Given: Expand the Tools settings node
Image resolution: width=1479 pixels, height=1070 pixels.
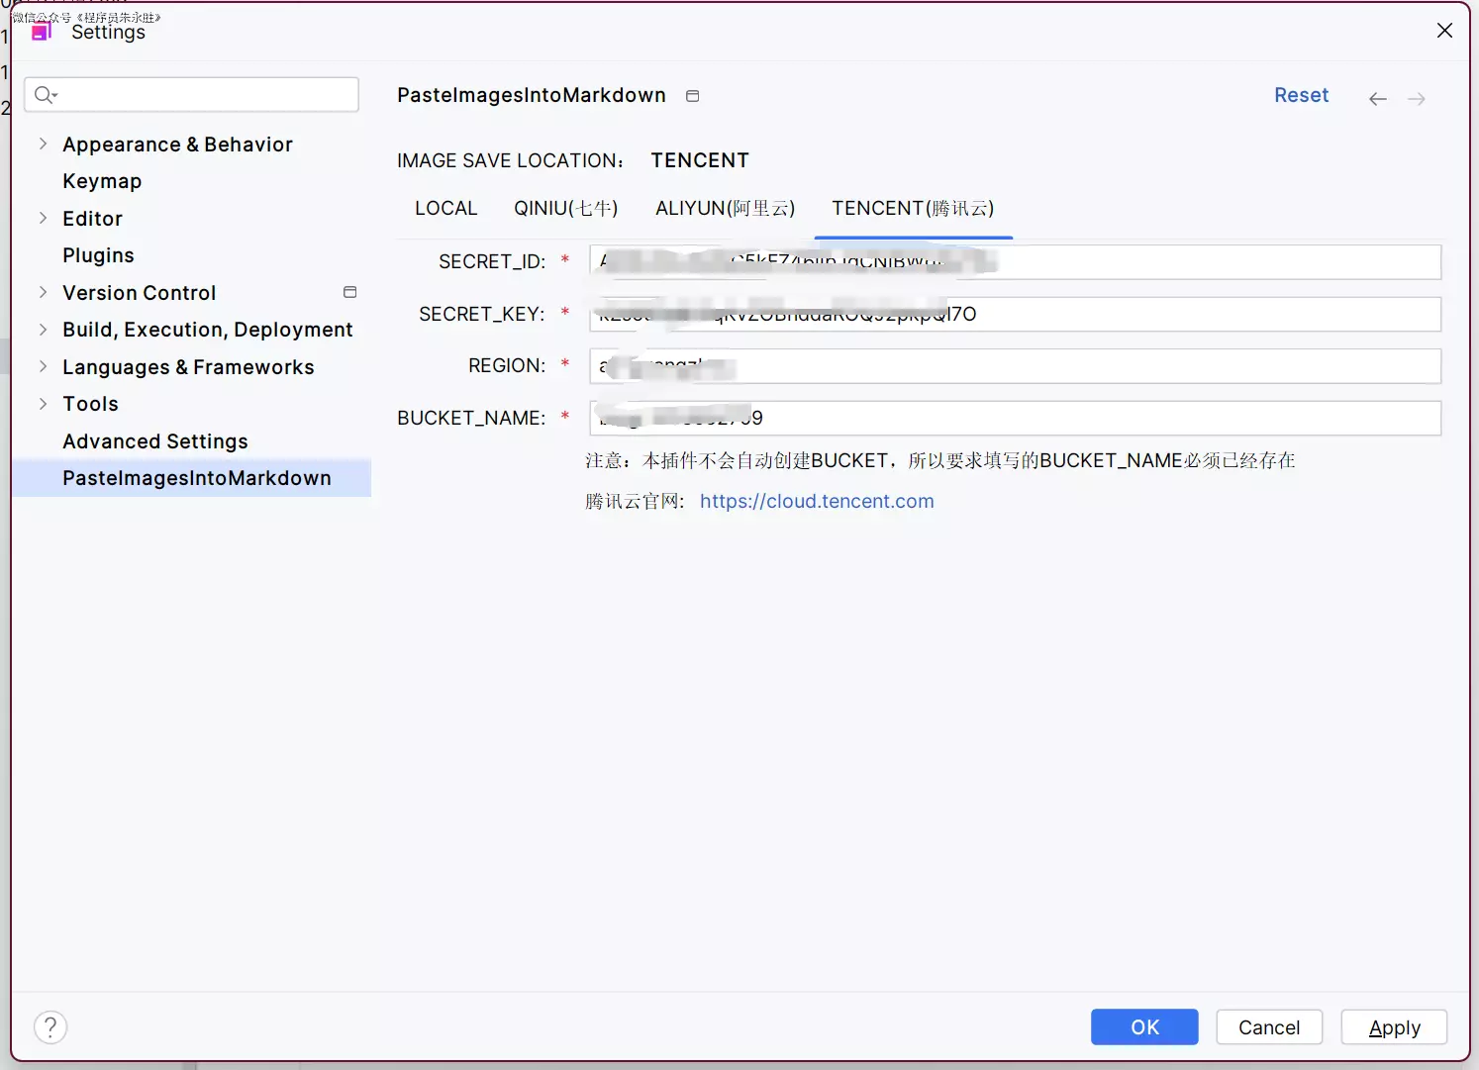Looking at the screenshot, I should click(43, 404).
